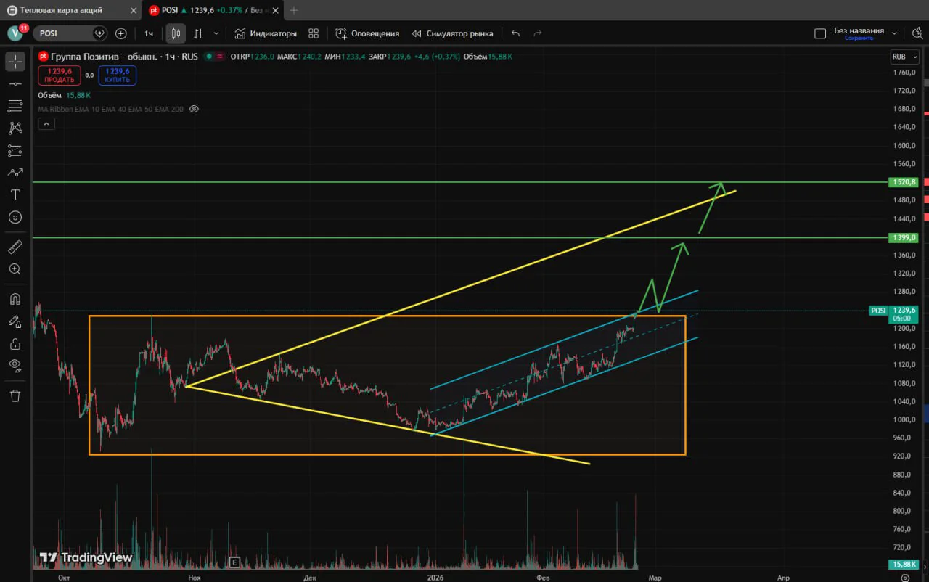929x582 pixels.
Task: Toggle MA Ribbon indicator visibility eye
Action: [194, 109]
